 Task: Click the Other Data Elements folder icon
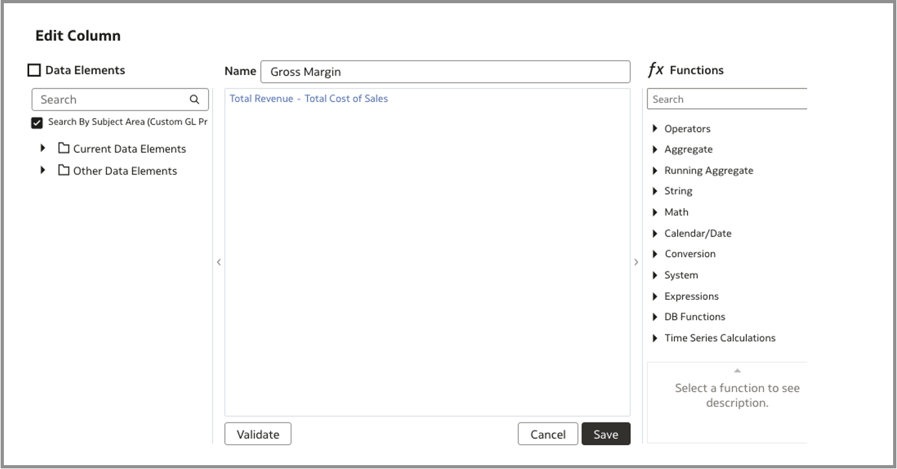click(63, 171)
